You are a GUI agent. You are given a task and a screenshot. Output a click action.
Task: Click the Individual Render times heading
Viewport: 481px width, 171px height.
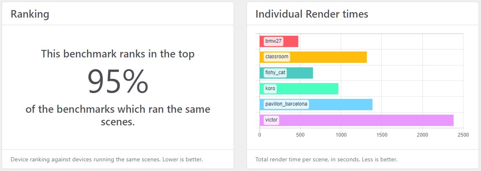tap(312, 14)
